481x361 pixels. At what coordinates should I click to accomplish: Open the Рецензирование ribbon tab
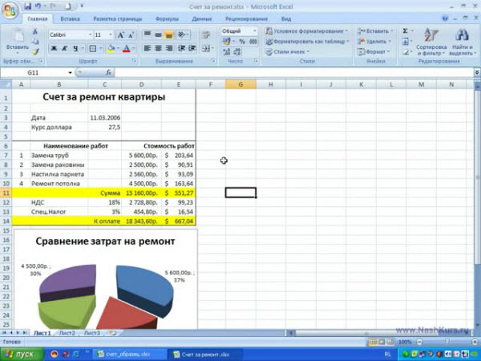(247, 18)
